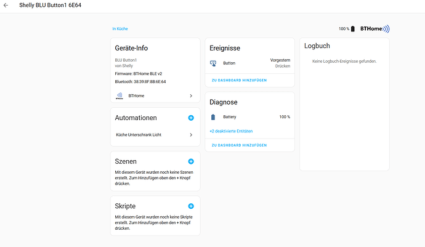Screen dimensions: 425x247
Task: Click the Button event entity icon
Action: click(x=213, y=63)
